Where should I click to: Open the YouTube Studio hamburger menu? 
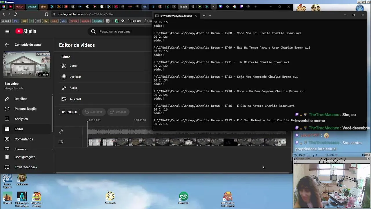point(7,31)
